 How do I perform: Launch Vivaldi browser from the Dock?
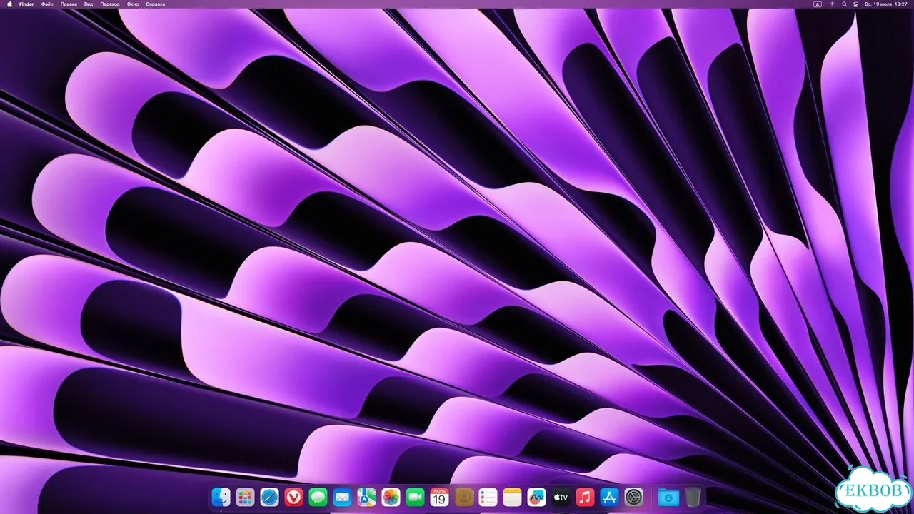293,497
